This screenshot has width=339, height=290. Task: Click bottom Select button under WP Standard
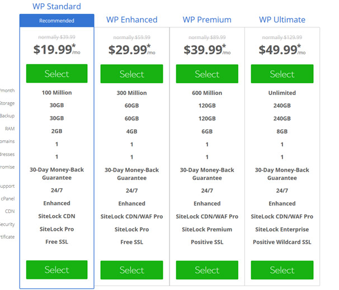tap(57, 270)
